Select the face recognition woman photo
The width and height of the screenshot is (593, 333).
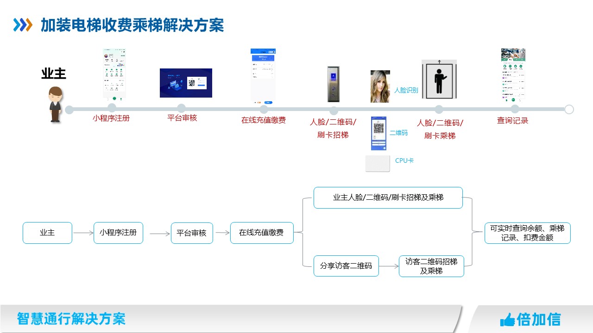coord(380,86)
